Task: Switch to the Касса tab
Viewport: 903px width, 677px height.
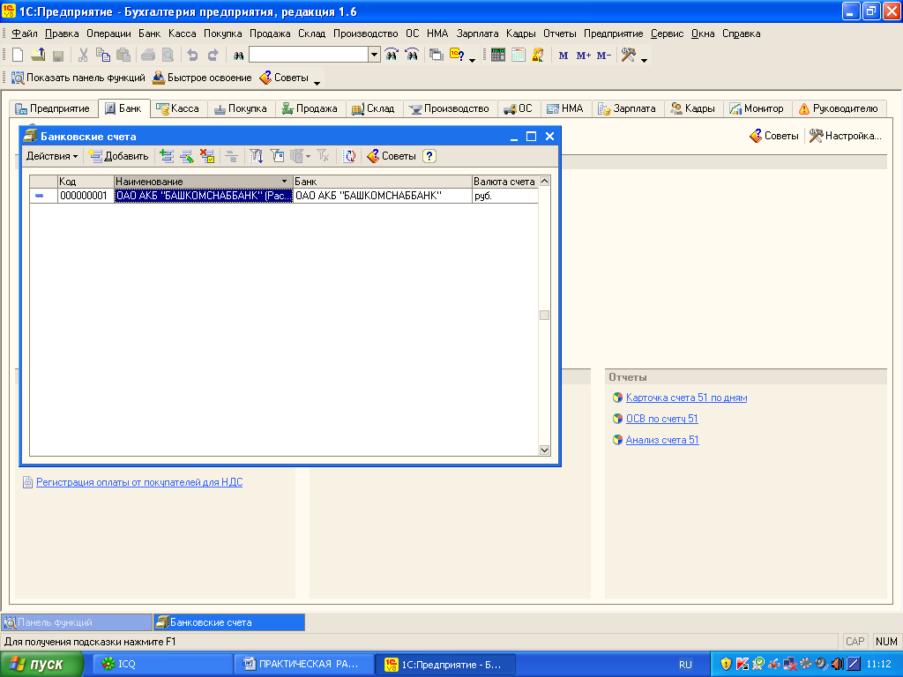Action: (x=177, y=108)
